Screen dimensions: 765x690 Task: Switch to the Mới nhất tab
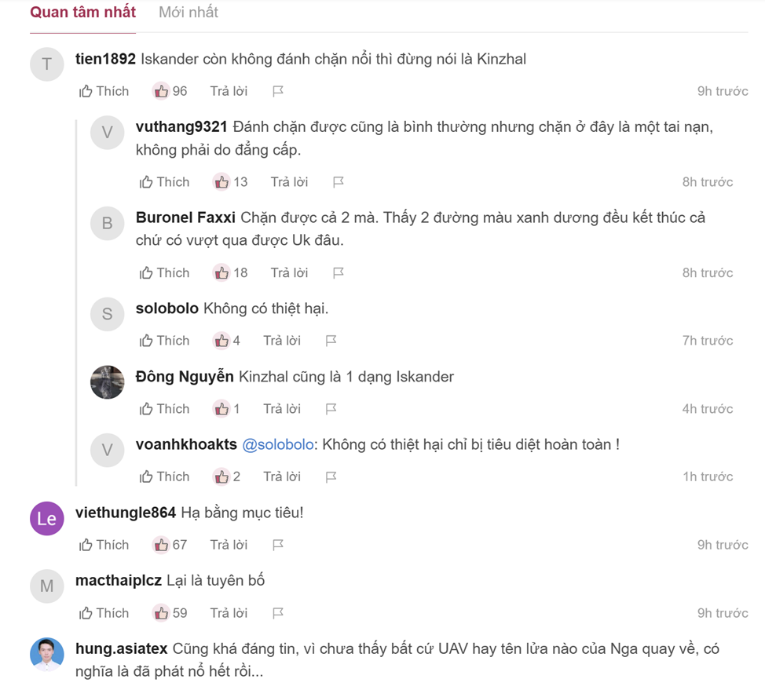188,13
